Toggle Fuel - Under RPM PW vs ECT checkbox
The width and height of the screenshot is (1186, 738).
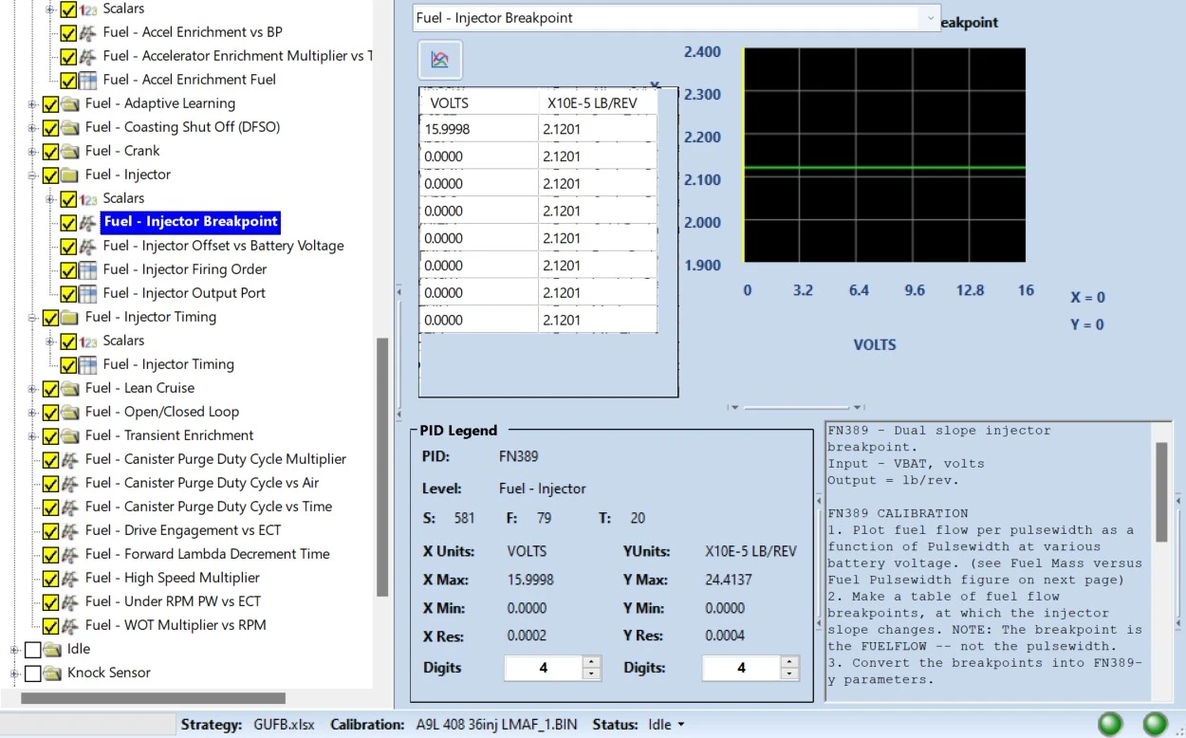click(50, 601)
